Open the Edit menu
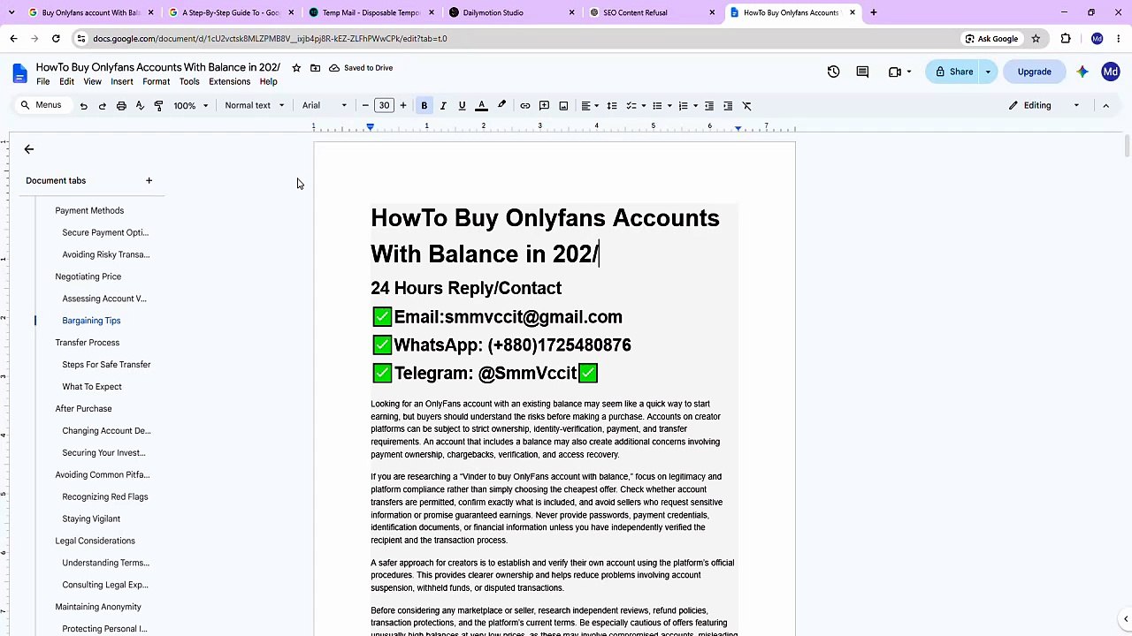 tap(66, 81)
